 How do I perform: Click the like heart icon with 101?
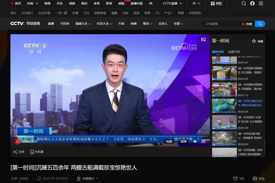tap(236, 179)
